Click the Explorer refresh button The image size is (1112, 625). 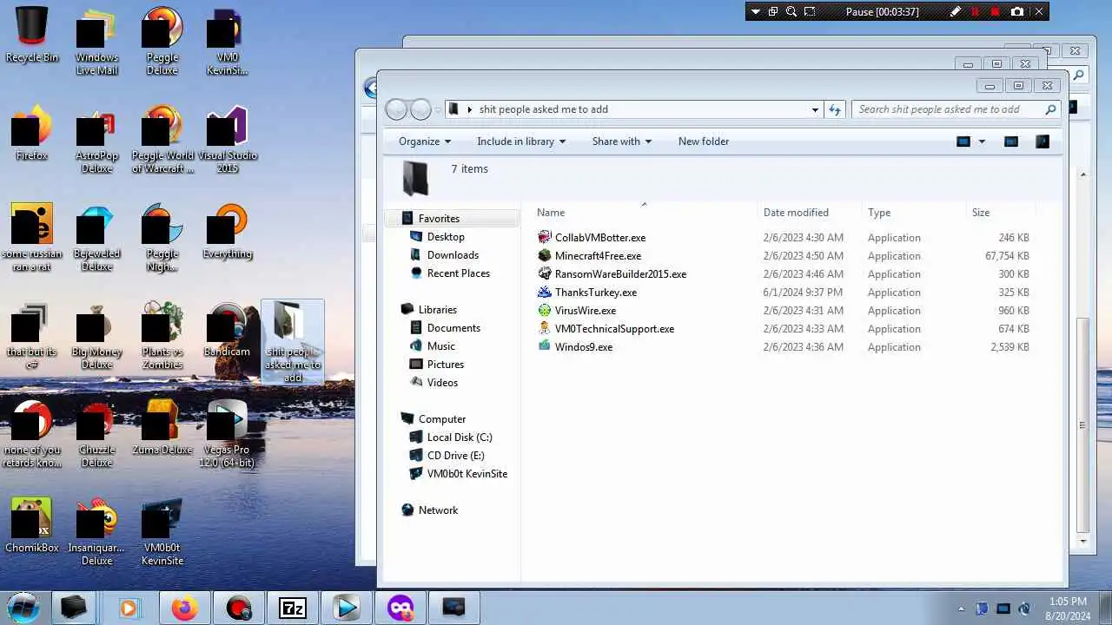coord(835,109)
